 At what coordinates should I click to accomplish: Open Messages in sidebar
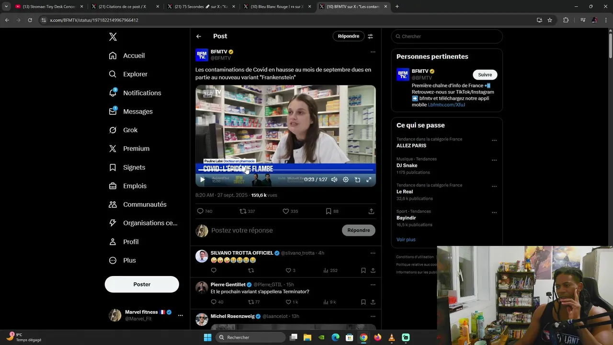131,111
